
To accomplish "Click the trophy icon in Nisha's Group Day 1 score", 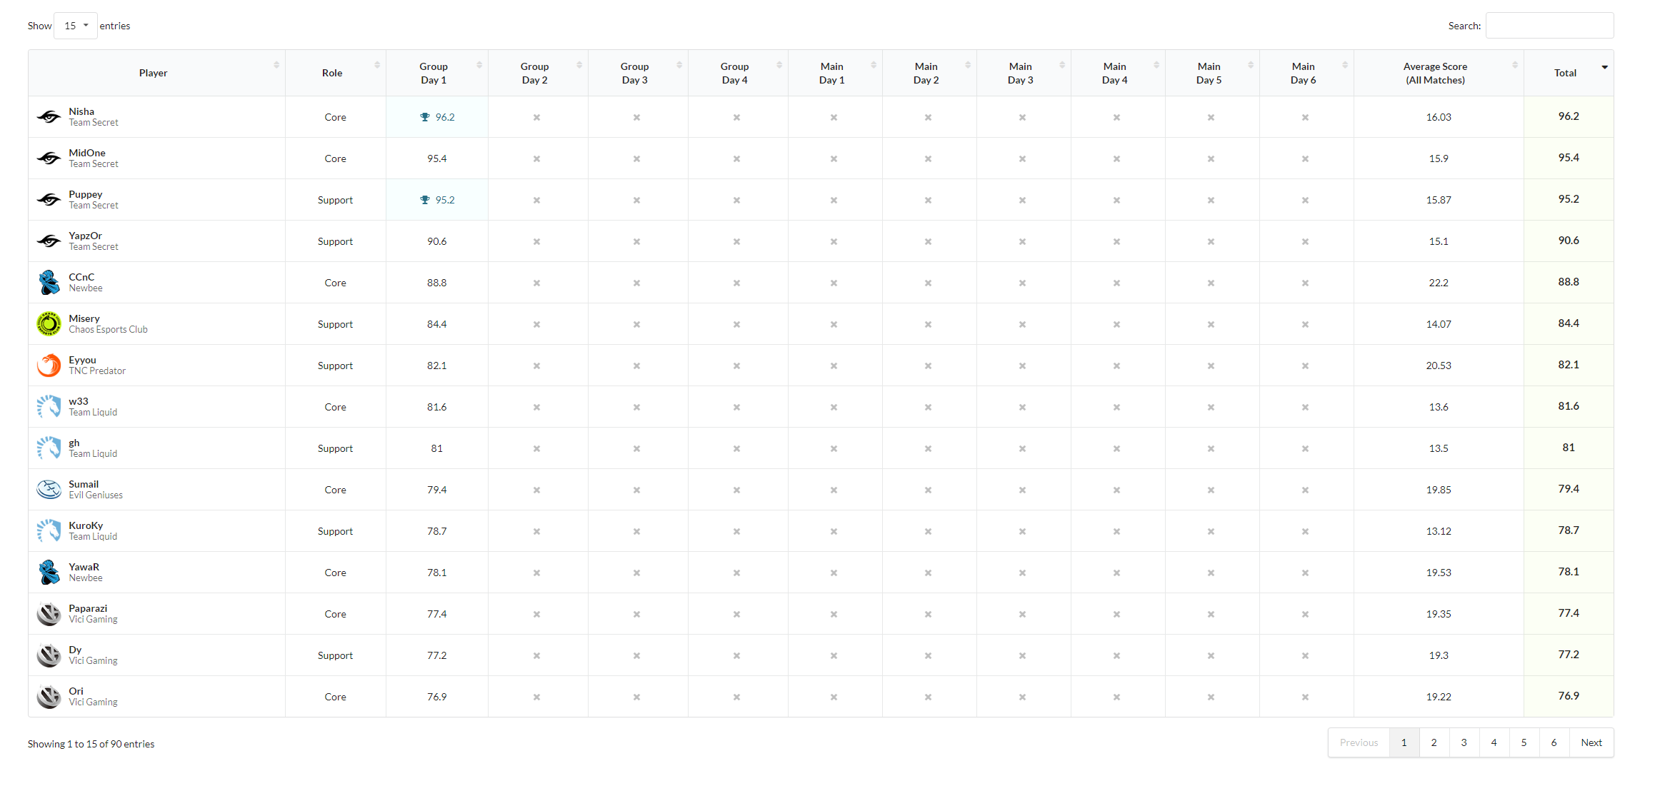I will (425, 117).
